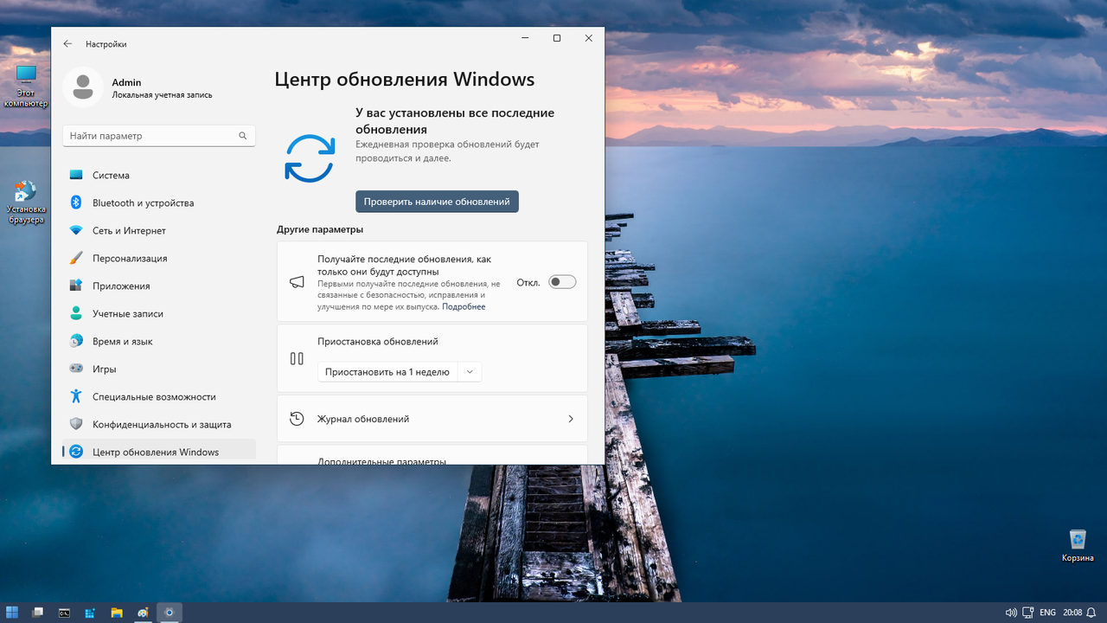Viewport: 1107px width, 623px height.
Task: Click the Приостановить на 1 неделю button
Action: (387, 372)
